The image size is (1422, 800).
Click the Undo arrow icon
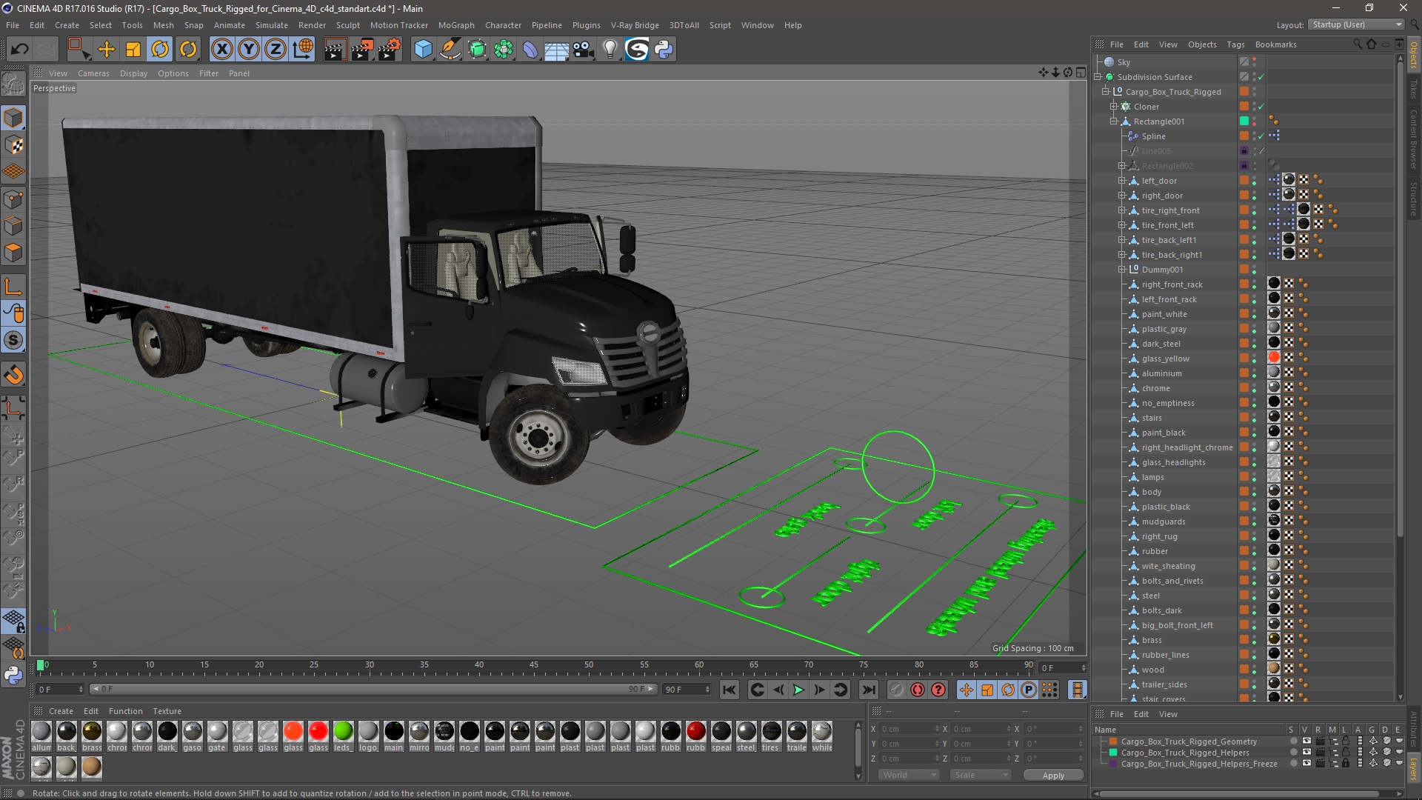point(20,50)
